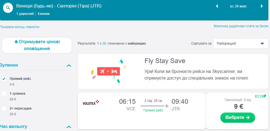This screenshot has height=131, width=270.
Task: Click the bell icon for price alerts
Action: coord(16,42)
